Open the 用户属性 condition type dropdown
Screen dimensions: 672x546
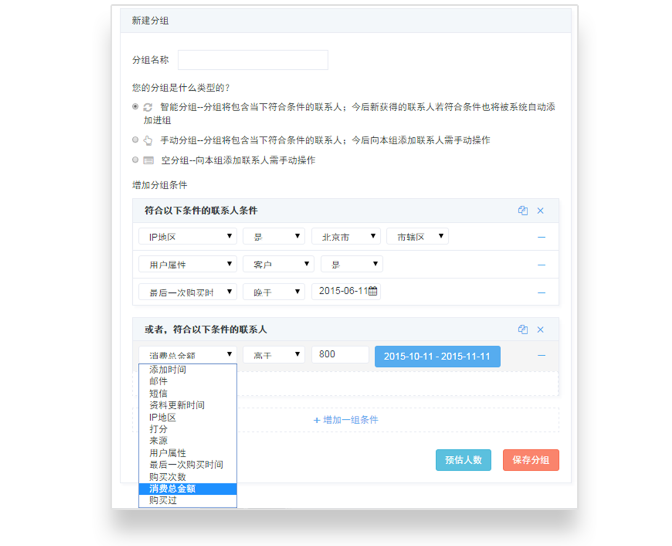tap(188, 264)
